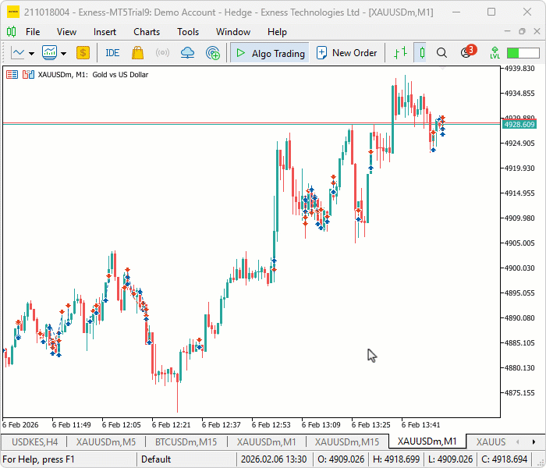Minimize the inner chart window
The image size is (546, 468).
tap(507, 31)
